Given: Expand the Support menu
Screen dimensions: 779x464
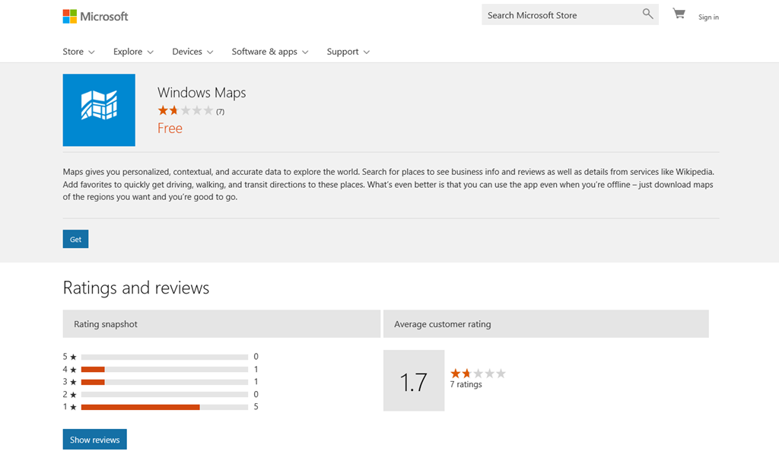Looking at the screenshot, I should click(x=348, y=52).
